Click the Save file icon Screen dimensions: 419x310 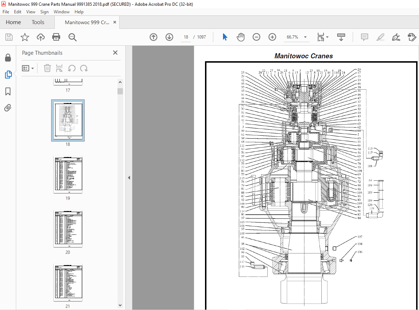[x=9, y=37]
